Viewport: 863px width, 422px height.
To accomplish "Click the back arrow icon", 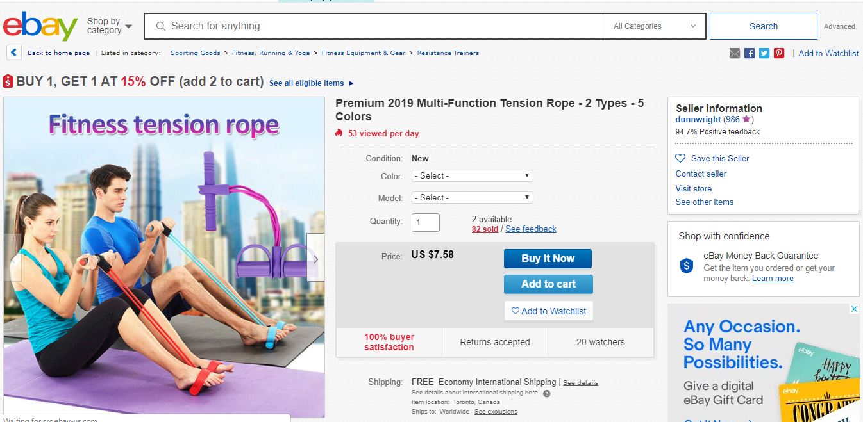I will (x=13, y=53).
